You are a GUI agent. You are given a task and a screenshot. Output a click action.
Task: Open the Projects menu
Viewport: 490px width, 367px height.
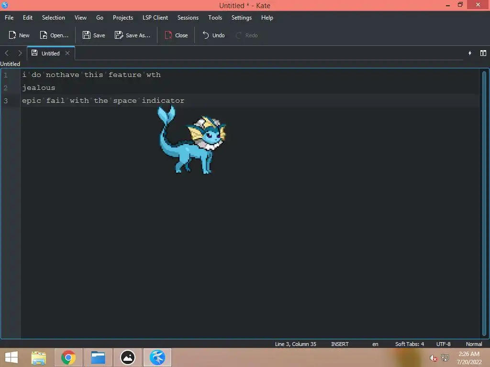point(123,18)
